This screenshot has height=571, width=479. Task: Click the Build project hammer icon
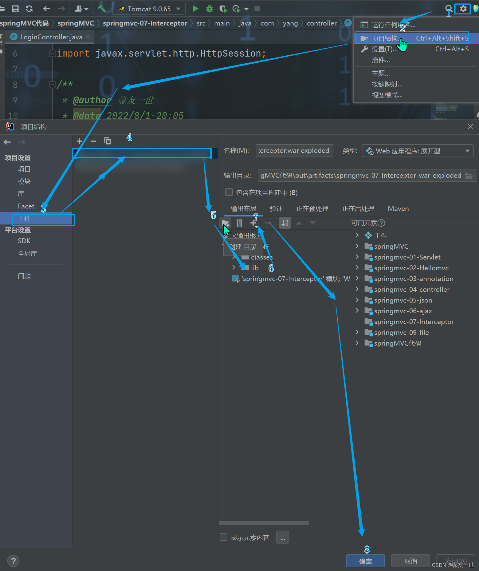[102, 9]
